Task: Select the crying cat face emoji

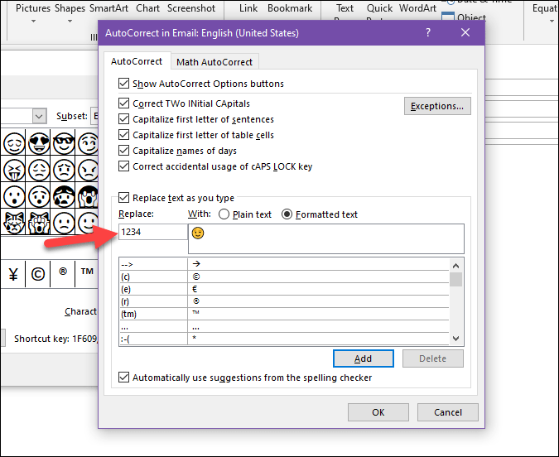Action: click(14, 223)
